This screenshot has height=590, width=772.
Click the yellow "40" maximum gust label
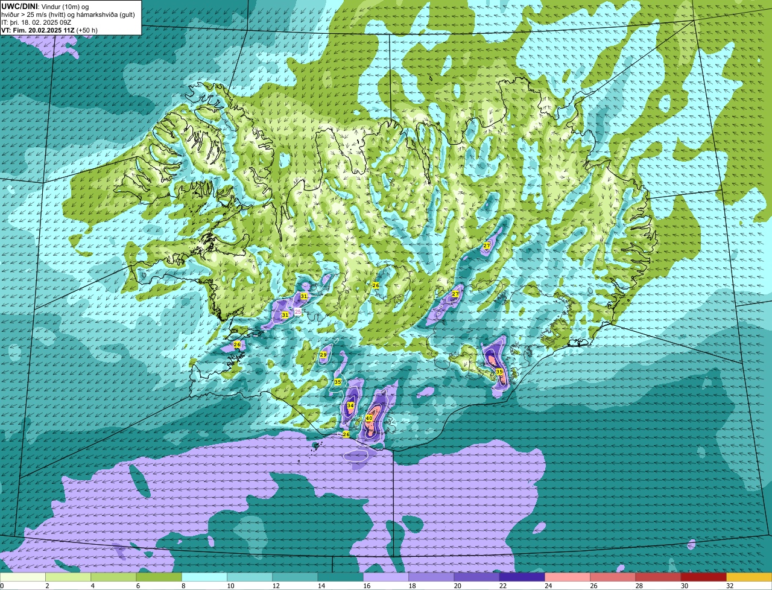click(x=369, y=418)
